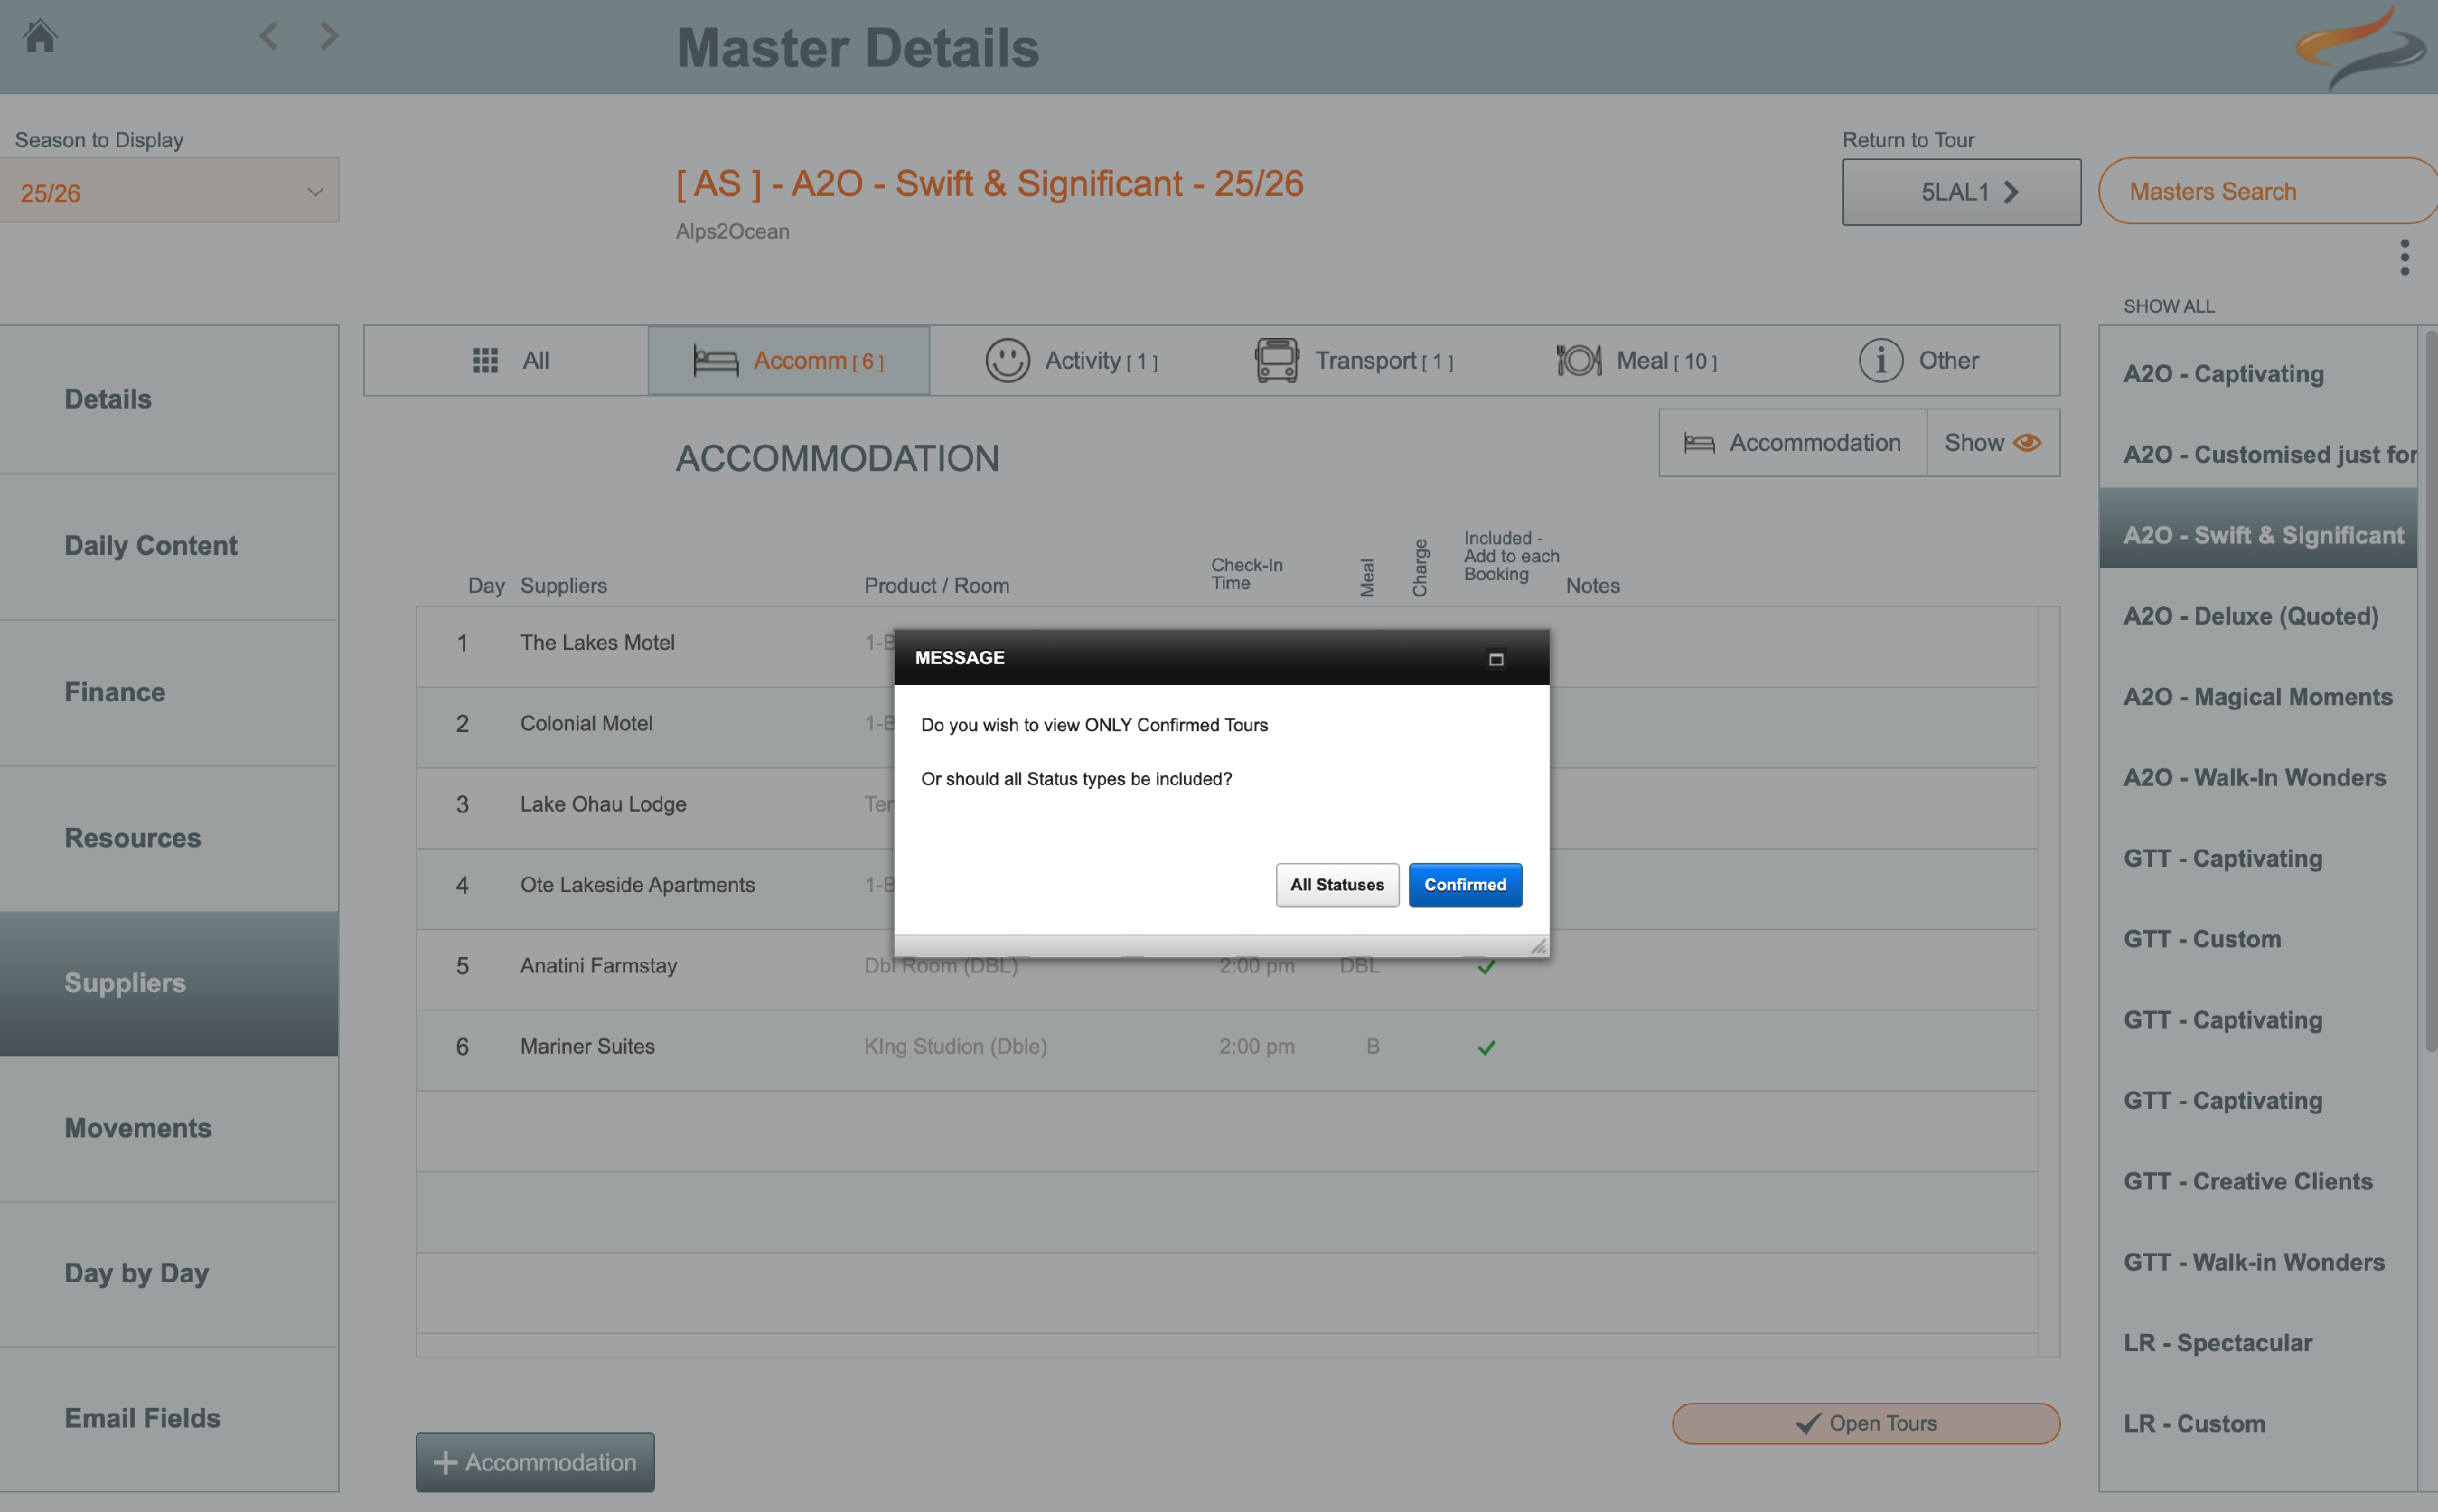Click the masters list scrollbar
The height and width of the screenshot is (1512, 2438).
point(2429,690)
